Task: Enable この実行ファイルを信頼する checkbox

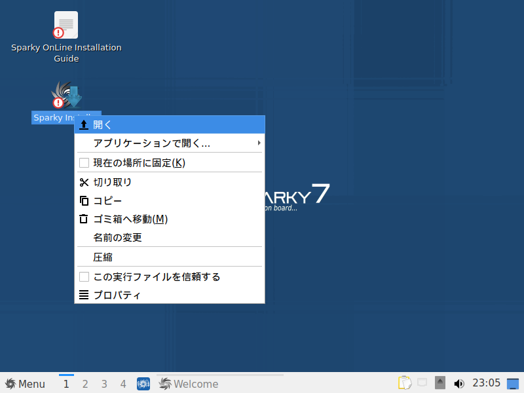Action: tap(84, 276)
